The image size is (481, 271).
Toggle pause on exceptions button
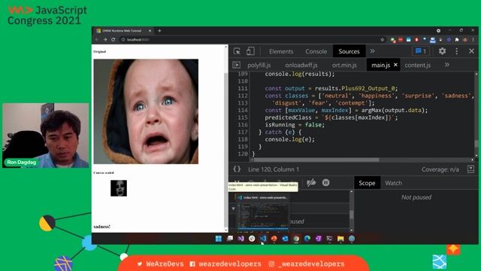[325, 182]
